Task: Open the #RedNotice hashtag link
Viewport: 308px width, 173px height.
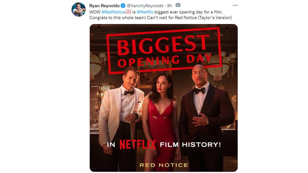Action: click(113, 11)
